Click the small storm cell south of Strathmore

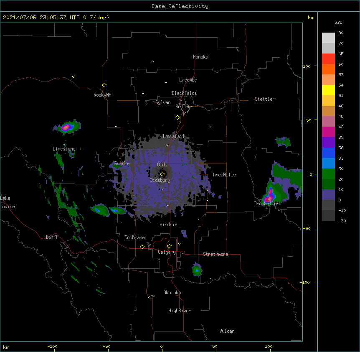197,270
